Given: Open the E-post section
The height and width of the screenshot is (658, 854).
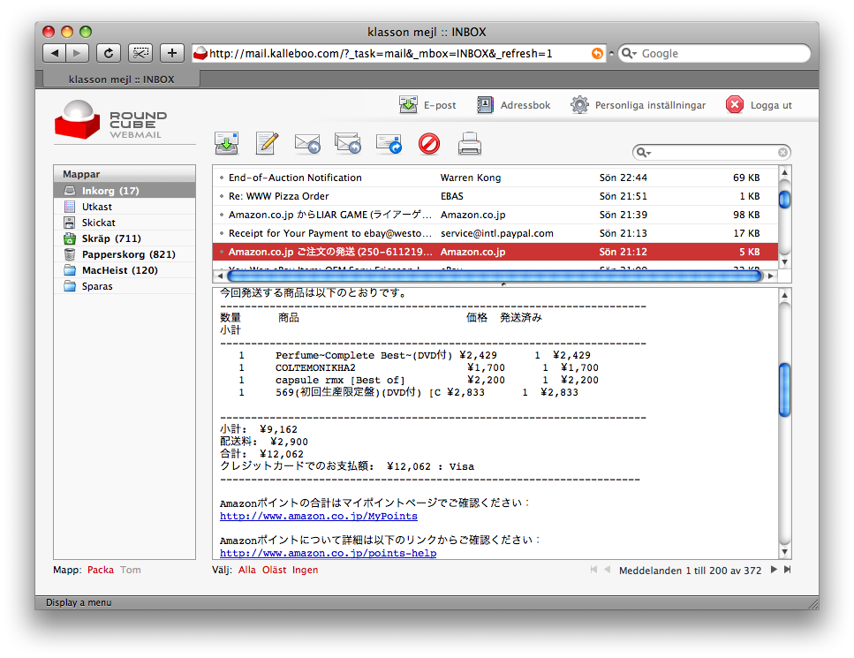Looking at the screenshot, I should coord(428,105).
